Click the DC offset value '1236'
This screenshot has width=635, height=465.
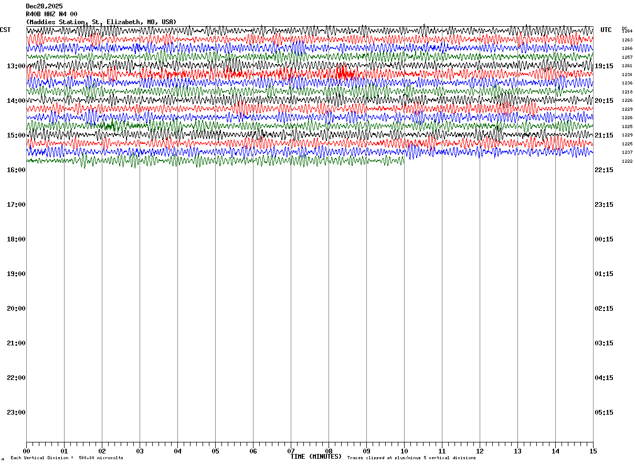[x=627, y=83]
